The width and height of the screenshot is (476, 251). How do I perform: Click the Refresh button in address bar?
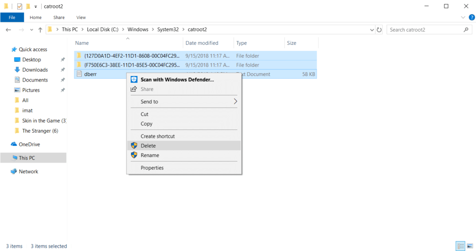tap(379, 30)
